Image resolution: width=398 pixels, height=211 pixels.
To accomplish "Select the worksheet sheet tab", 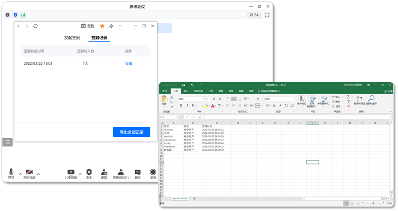I will click(x=180, y=198).
